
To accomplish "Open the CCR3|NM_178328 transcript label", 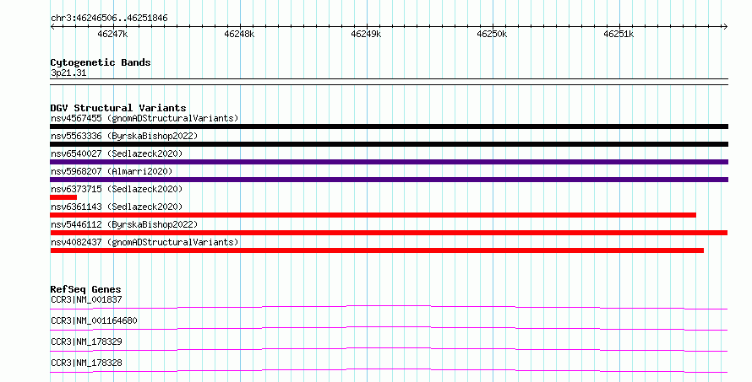I will (x=86, y=363).
